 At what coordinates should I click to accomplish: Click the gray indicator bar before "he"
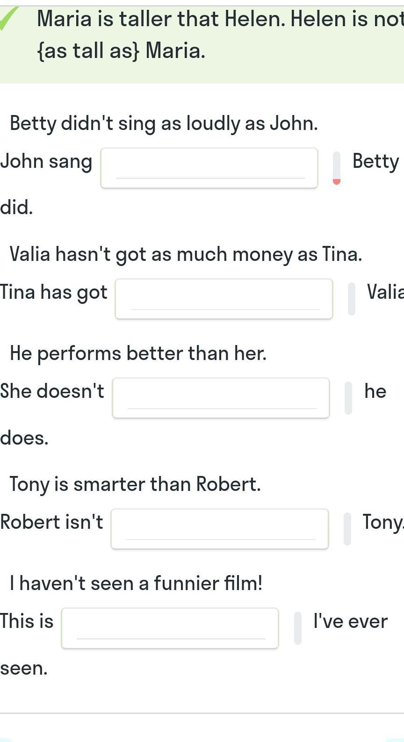(x=348, y=398)
